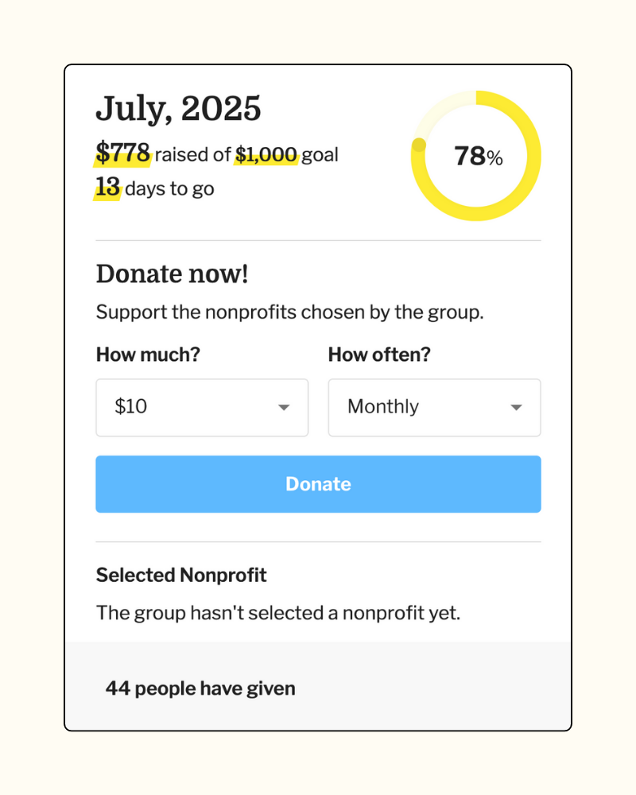The image size is (636, 795).
Task: Click the "hasn't selected a nonprofit yet" message
Action: coord(278,613)
